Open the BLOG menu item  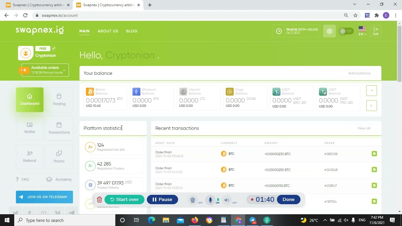(132, 31)
